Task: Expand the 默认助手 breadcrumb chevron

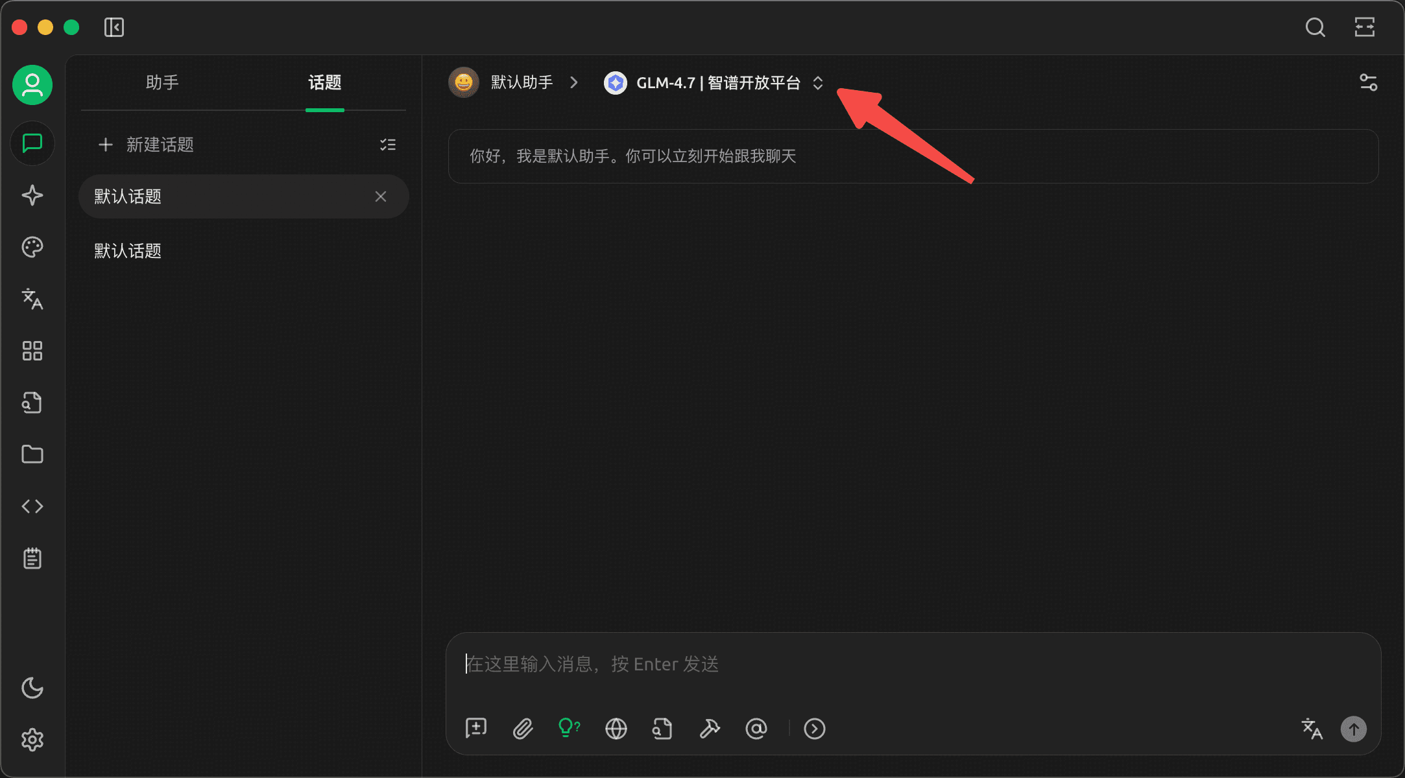Action: tap(573, 83)
